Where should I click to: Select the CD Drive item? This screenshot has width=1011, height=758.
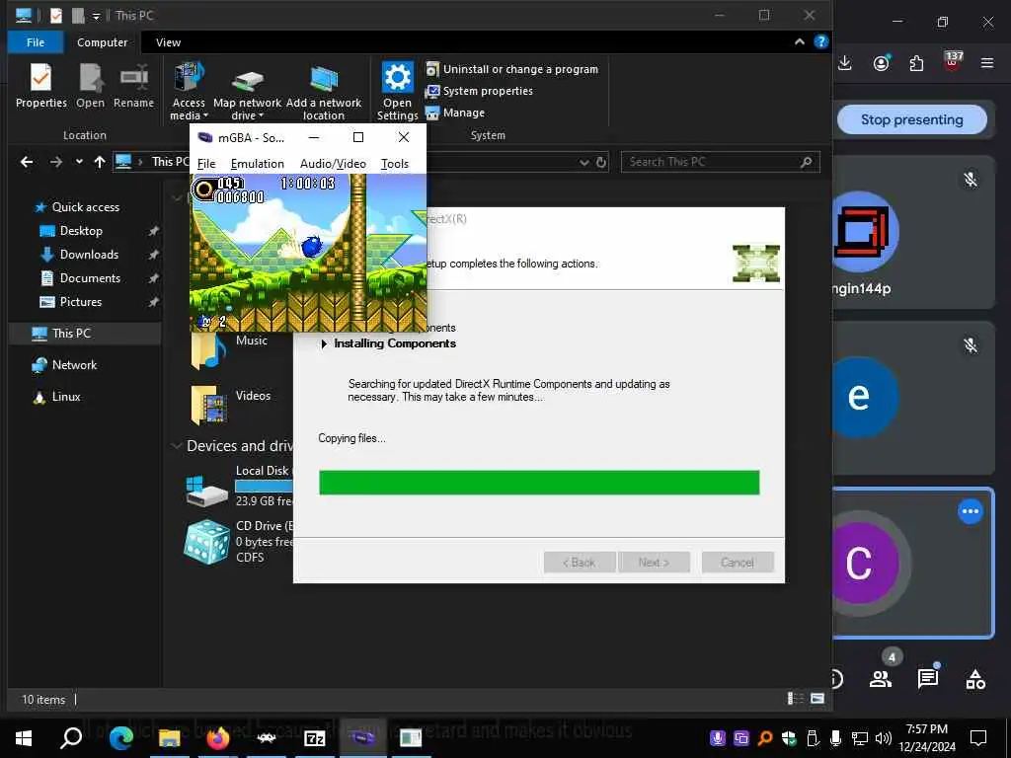click(x=239, y=542)
